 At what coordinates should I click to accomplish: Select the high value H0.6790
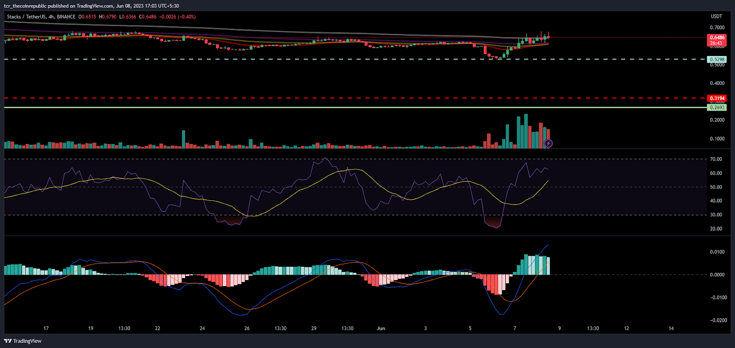[108, 17]
